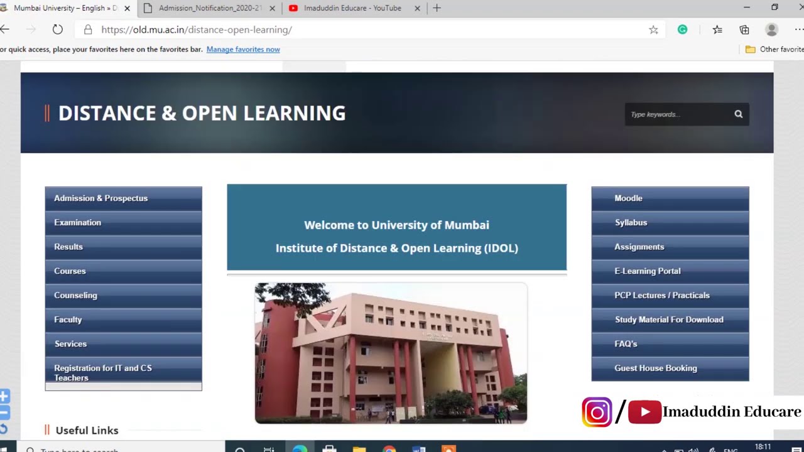804x452 pixels.
Task: Open the Counseling menu item
Action: (123, 295)
